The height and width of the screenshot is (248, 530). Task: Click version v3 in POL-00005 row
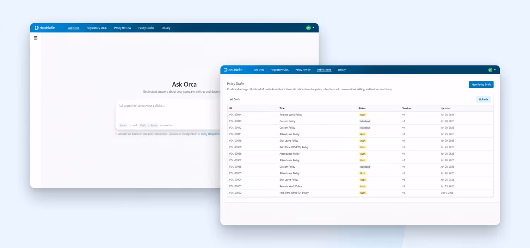pyautogui.click(x=404, y=173)
